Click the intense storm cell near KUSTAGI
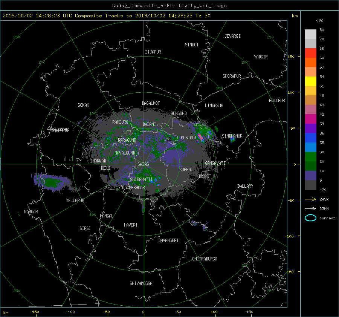The height and width of the screenshot is (317, 339). tap(200, 138)
